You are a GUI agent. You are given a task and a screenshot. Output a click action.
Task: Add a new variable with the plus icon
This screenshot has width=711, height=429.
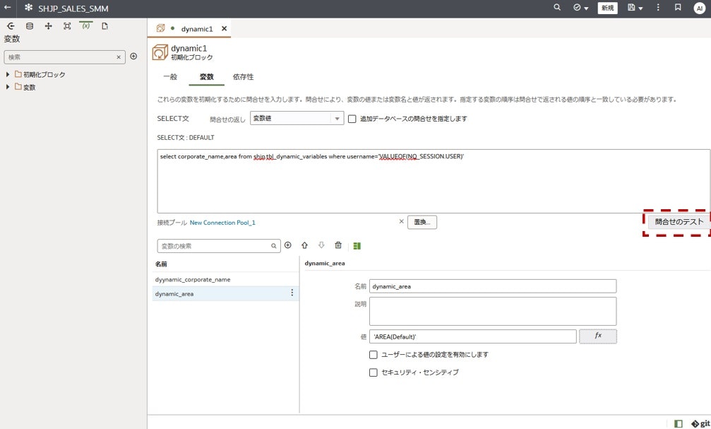tap(288, 245)
